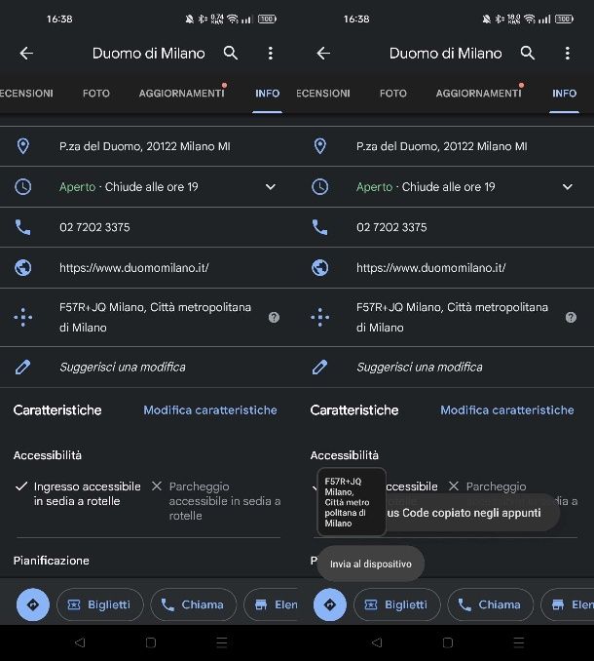
Task: Go back using right screen's arrow
Action: click(323, 53)
